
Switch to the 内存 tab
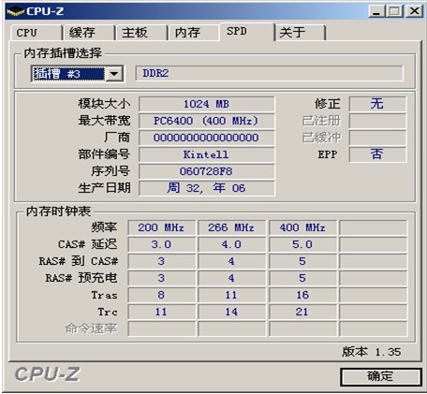[194, 33]
